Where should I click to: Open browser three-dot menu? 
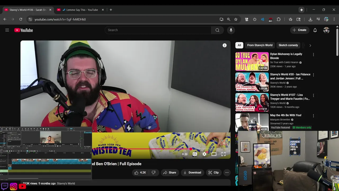tap(334, 19)
